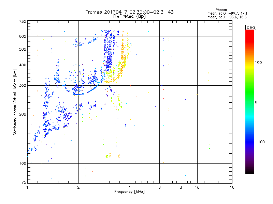Click the 'Frequency [MHz]' axis label
Image resolution: width=273 pixels, height=204 pixels.
point(129,192)
